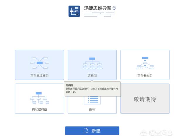Click the org chart icon in 结构图
The height and width of the screenshot is (139, 176).
[92, 63]
